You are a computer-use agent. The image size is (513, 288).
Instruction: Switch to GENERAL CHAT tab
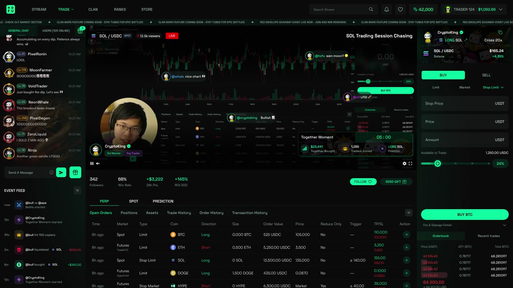(x=18, y=30)
